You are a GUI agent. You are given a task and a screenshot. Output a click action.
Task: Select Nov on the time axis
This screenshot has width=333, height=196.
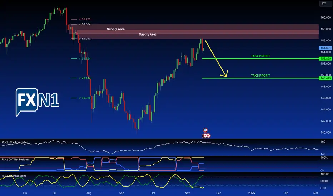187,193
